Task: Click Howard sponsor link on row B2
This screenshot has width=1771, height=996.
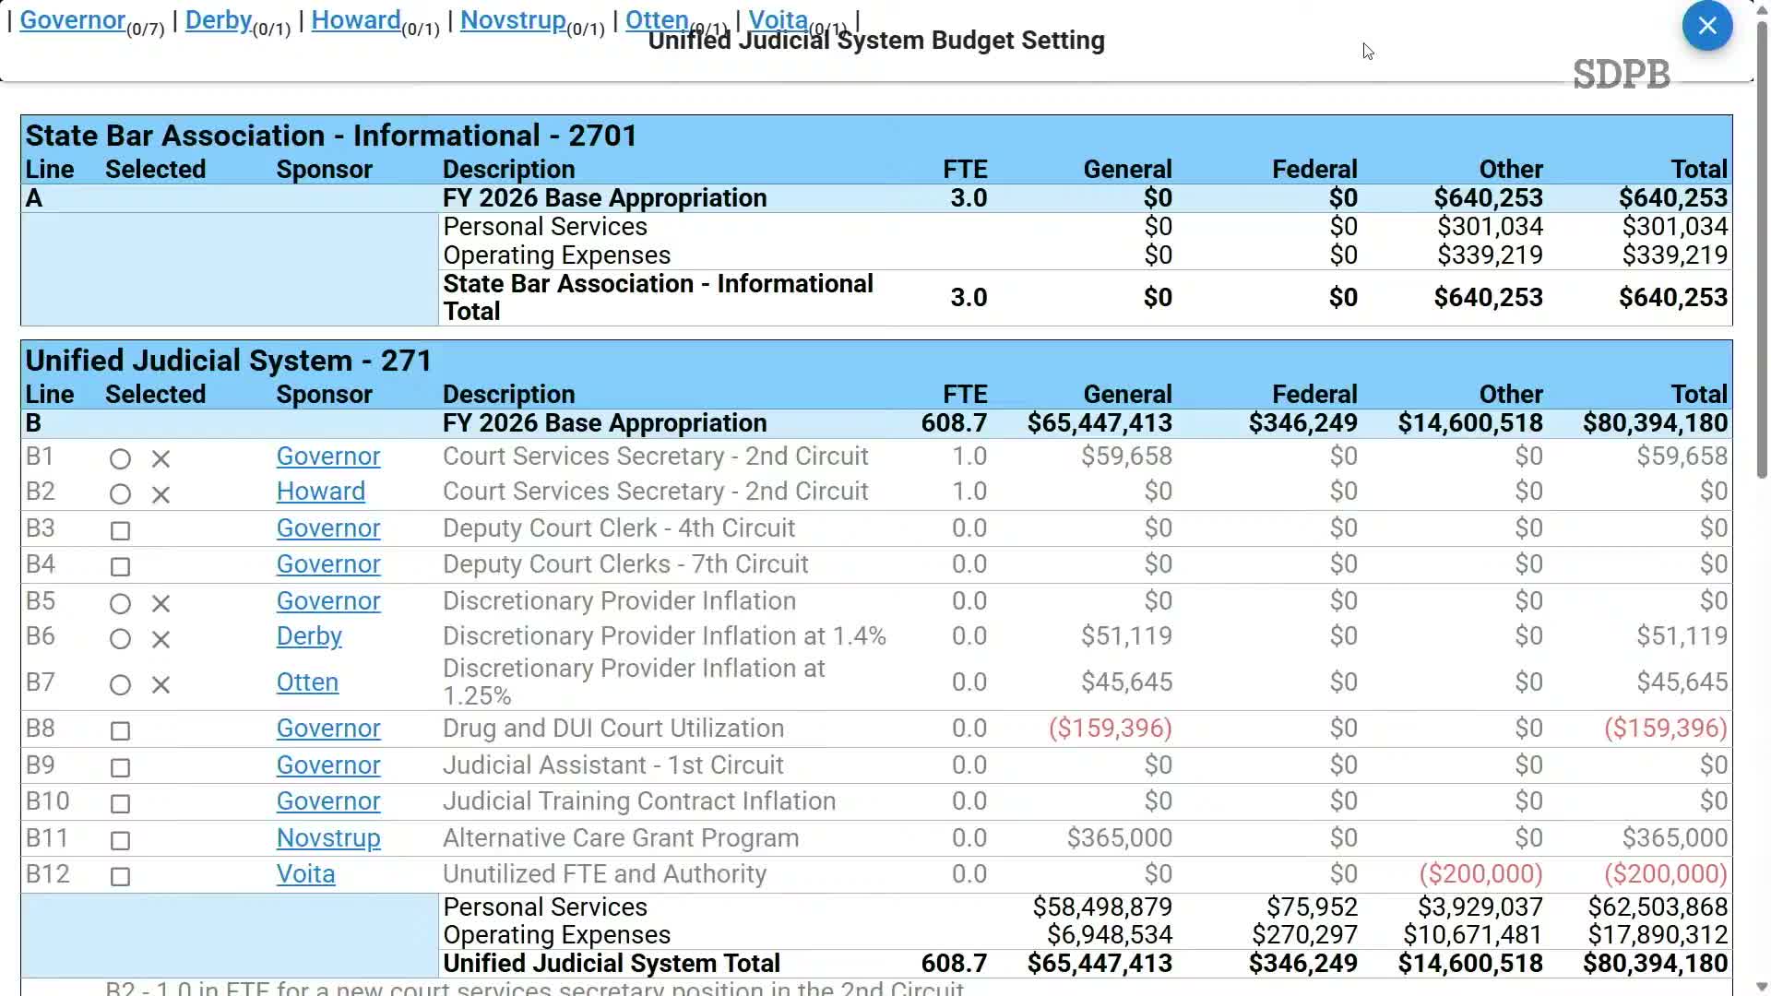Action: point(320,492)
